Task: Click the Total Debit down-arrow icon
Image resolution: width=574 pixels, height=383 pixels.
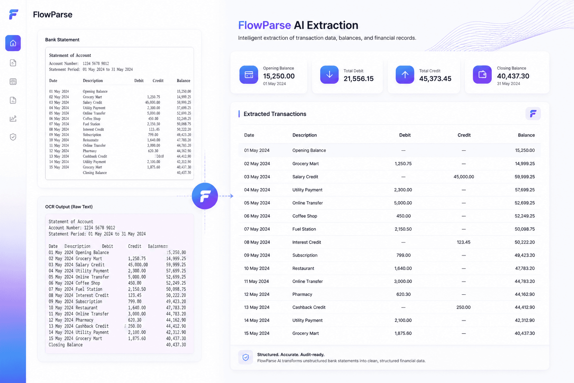Action: pos(330,74)
